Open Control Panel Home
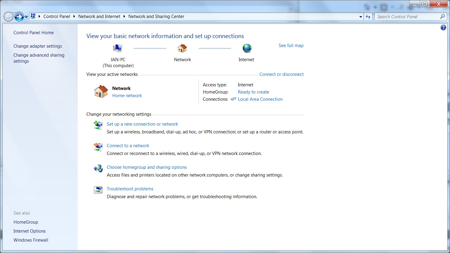This screenshot has height=253, width=450. (x=34, y=33)
